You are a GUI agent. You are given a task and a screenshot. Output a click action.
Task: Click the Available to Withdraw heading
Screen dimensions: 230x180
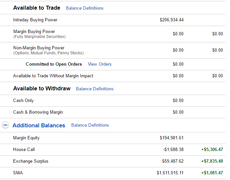click(42, 88)
